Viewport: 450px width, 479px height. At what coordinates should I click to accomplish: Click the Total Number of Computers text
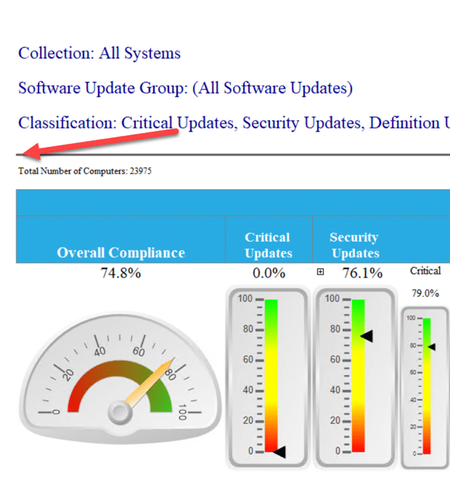pyautogui.click(x=85, y=171)
